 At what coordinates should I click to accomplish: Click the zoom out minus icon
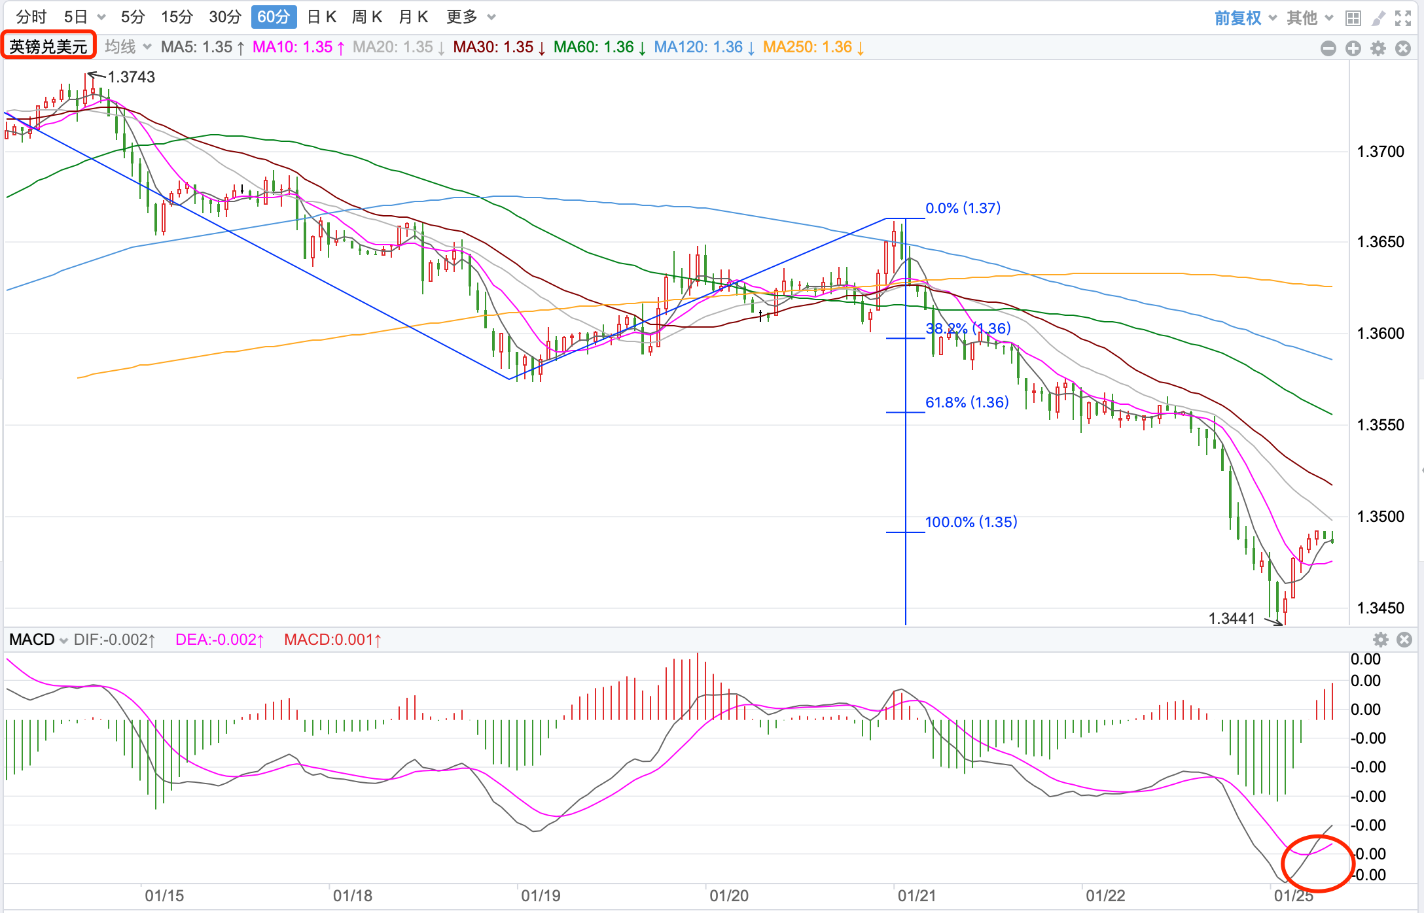coord(1328,48)
